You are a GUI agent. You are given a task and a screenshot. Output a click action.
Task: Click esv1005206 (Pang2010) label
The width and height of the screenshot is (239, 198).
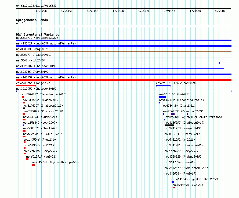point(40,140)
